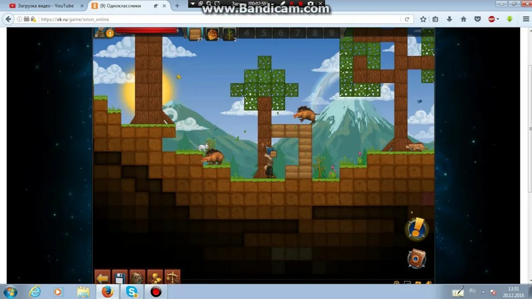Reload the page with the refresh button

pos(407,19)
